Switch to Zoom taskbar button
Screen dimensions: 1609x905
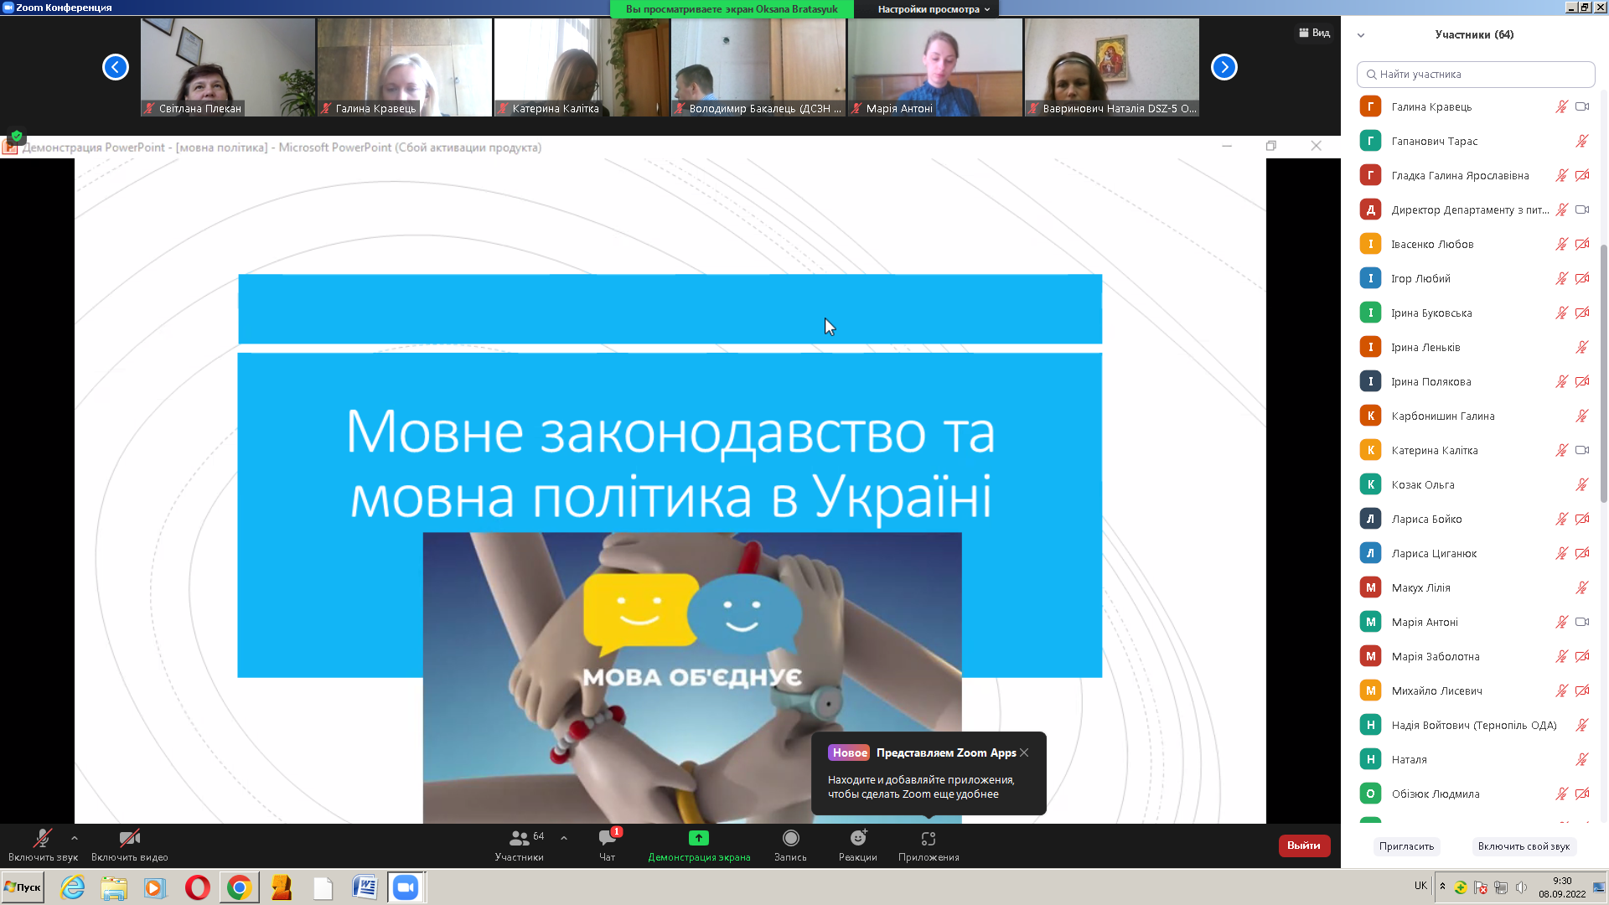406,887
